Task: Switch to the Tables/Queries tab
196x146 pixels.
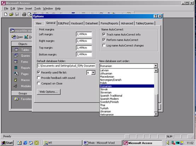Action: pos(145,23)
